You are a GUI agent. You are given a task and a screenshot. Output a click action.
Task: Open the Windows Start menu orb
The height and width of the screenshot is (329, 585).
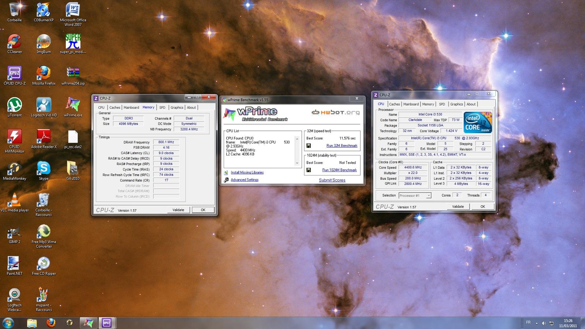click(x=8, y=323)
